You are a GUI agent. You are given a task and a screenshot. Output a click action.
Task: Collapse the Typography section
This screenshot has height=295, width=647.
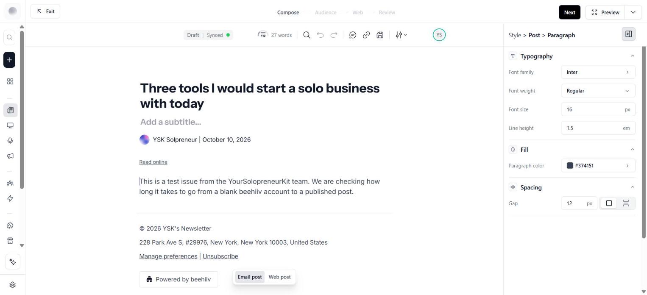pos(632,56)
